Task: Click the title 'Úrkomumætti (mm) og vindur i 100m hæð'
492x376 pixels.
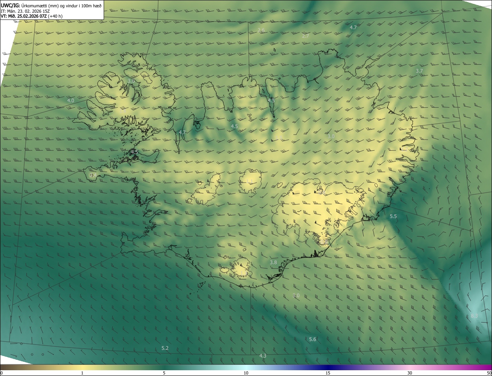Action: click(x=61, y=5)
